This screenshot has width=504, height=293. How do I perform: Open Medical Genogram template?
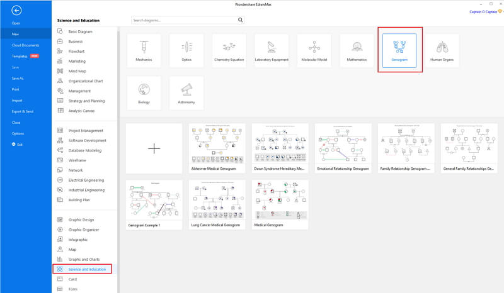(x=280, y=205)
